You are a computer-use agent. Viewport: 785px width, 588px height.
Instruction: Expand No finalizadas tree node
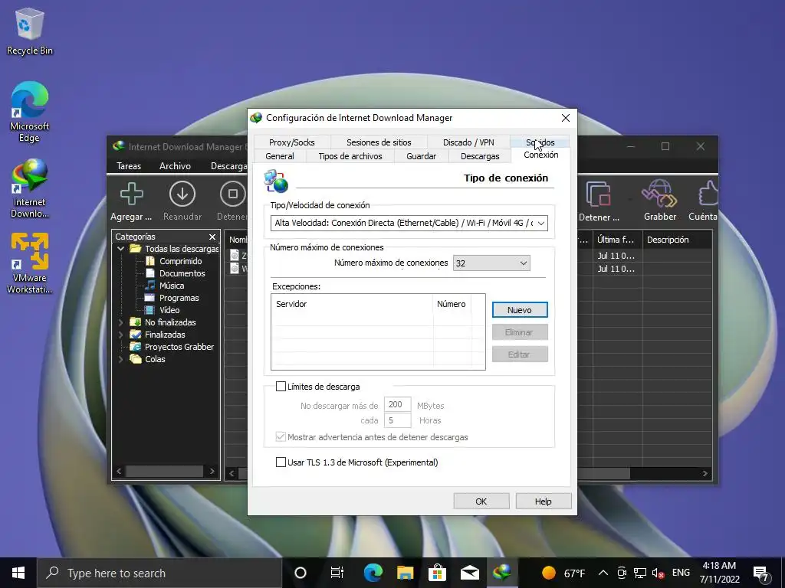pos(120,322)
